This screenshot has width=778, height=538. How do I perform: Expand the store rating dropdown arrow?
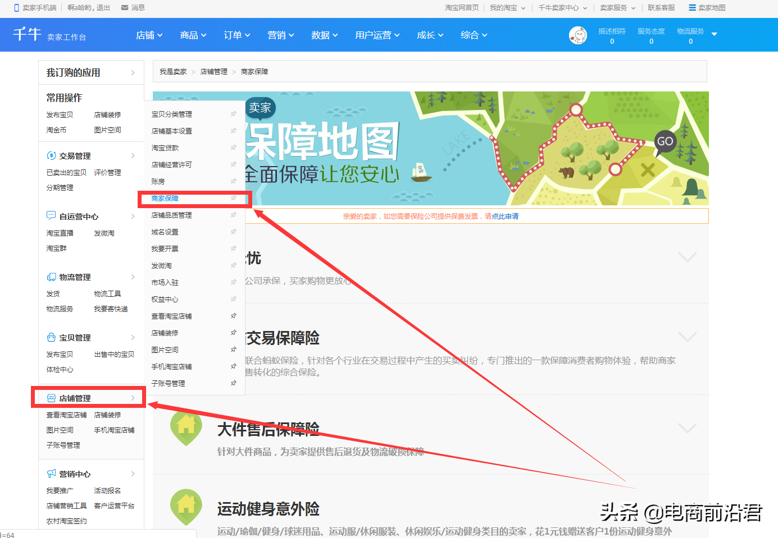pos(715,34)
